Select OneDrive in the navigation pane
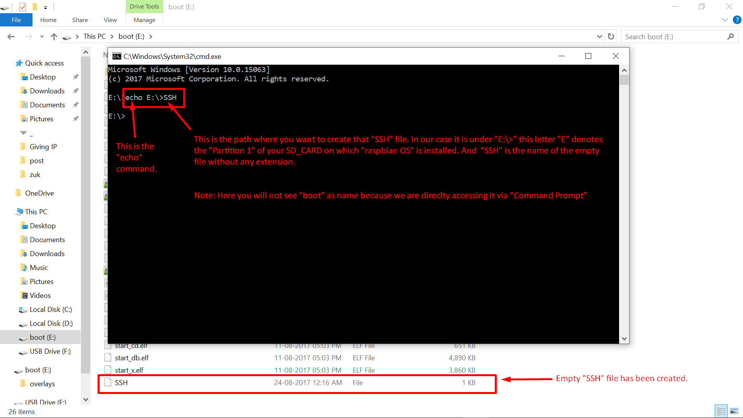 (x=39, y=193)
